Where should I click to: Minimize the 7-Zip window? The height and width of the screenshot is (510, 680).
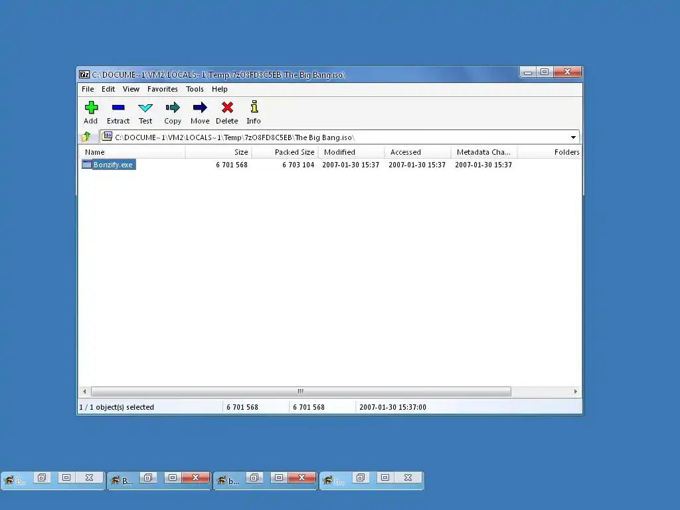pyautogui.click(x=528, y=72)
